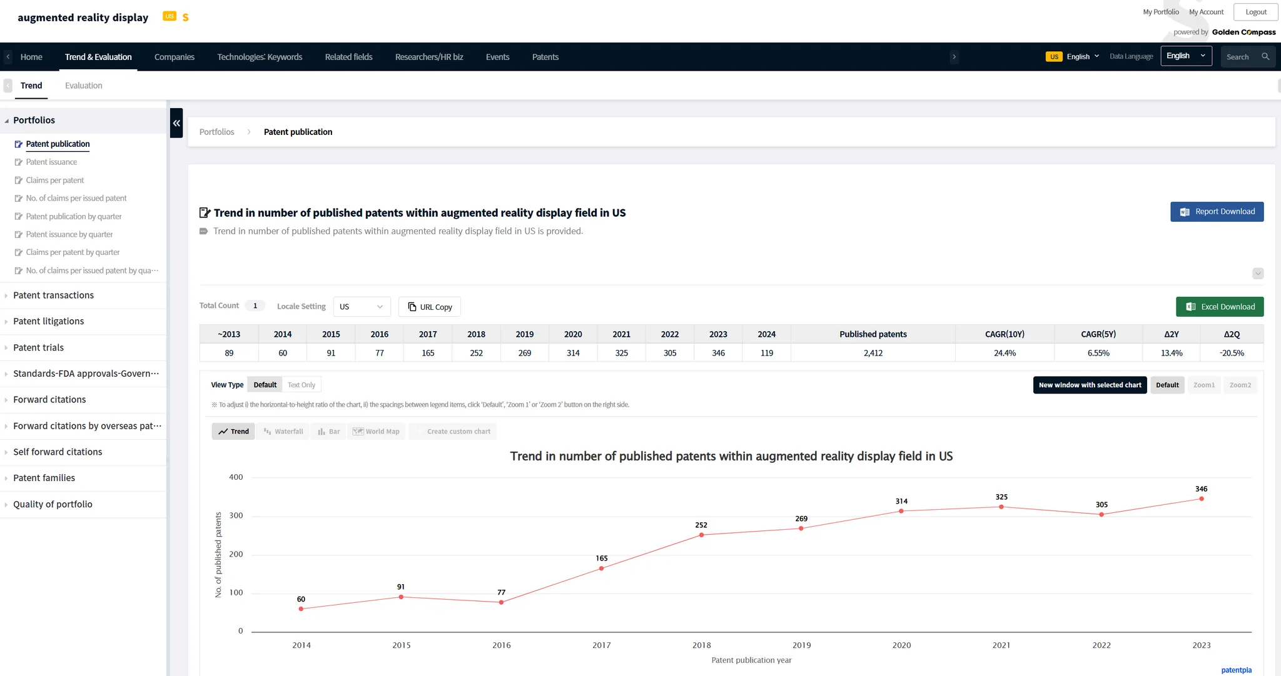The width and height of the screenshot is (1281, 676).
Task: Switch chart size to Zoom1
Action: [x=1203, y=385]
